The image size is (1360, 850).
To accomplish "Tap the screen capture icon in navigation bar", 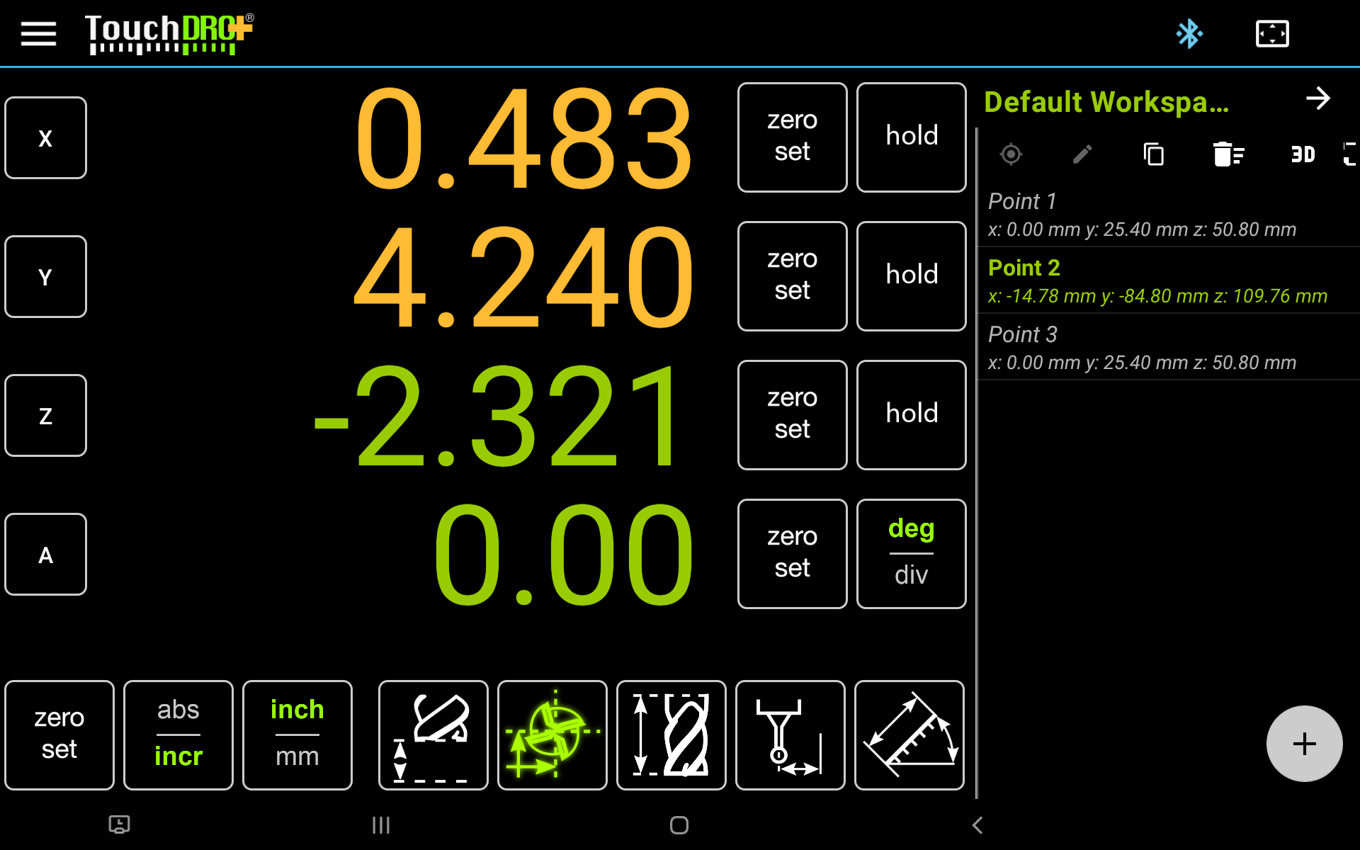I will [119, 824].
